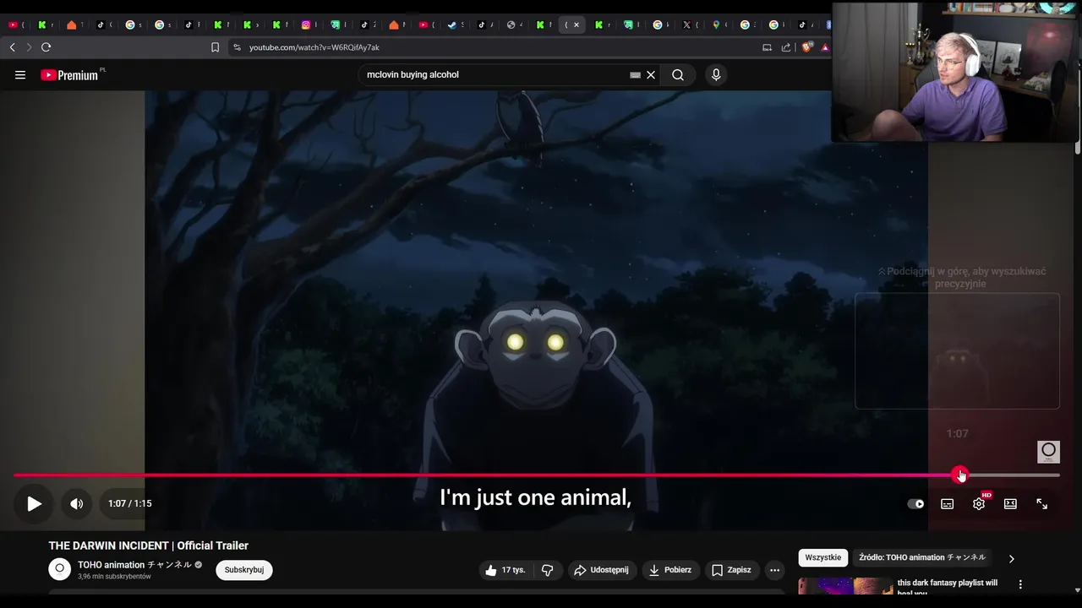Go back to the previous page
The height and width of the screenshot is (608, 1082).
click(x=12, y=47)
